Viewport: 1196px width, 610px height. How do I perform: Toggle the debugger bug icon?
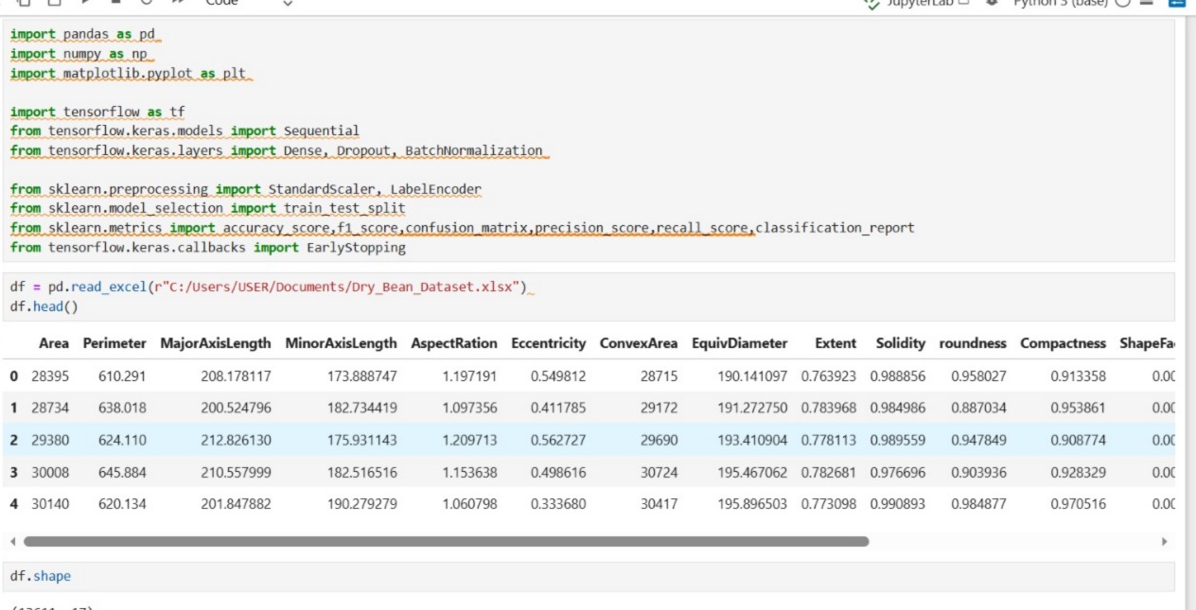(990, 3)
